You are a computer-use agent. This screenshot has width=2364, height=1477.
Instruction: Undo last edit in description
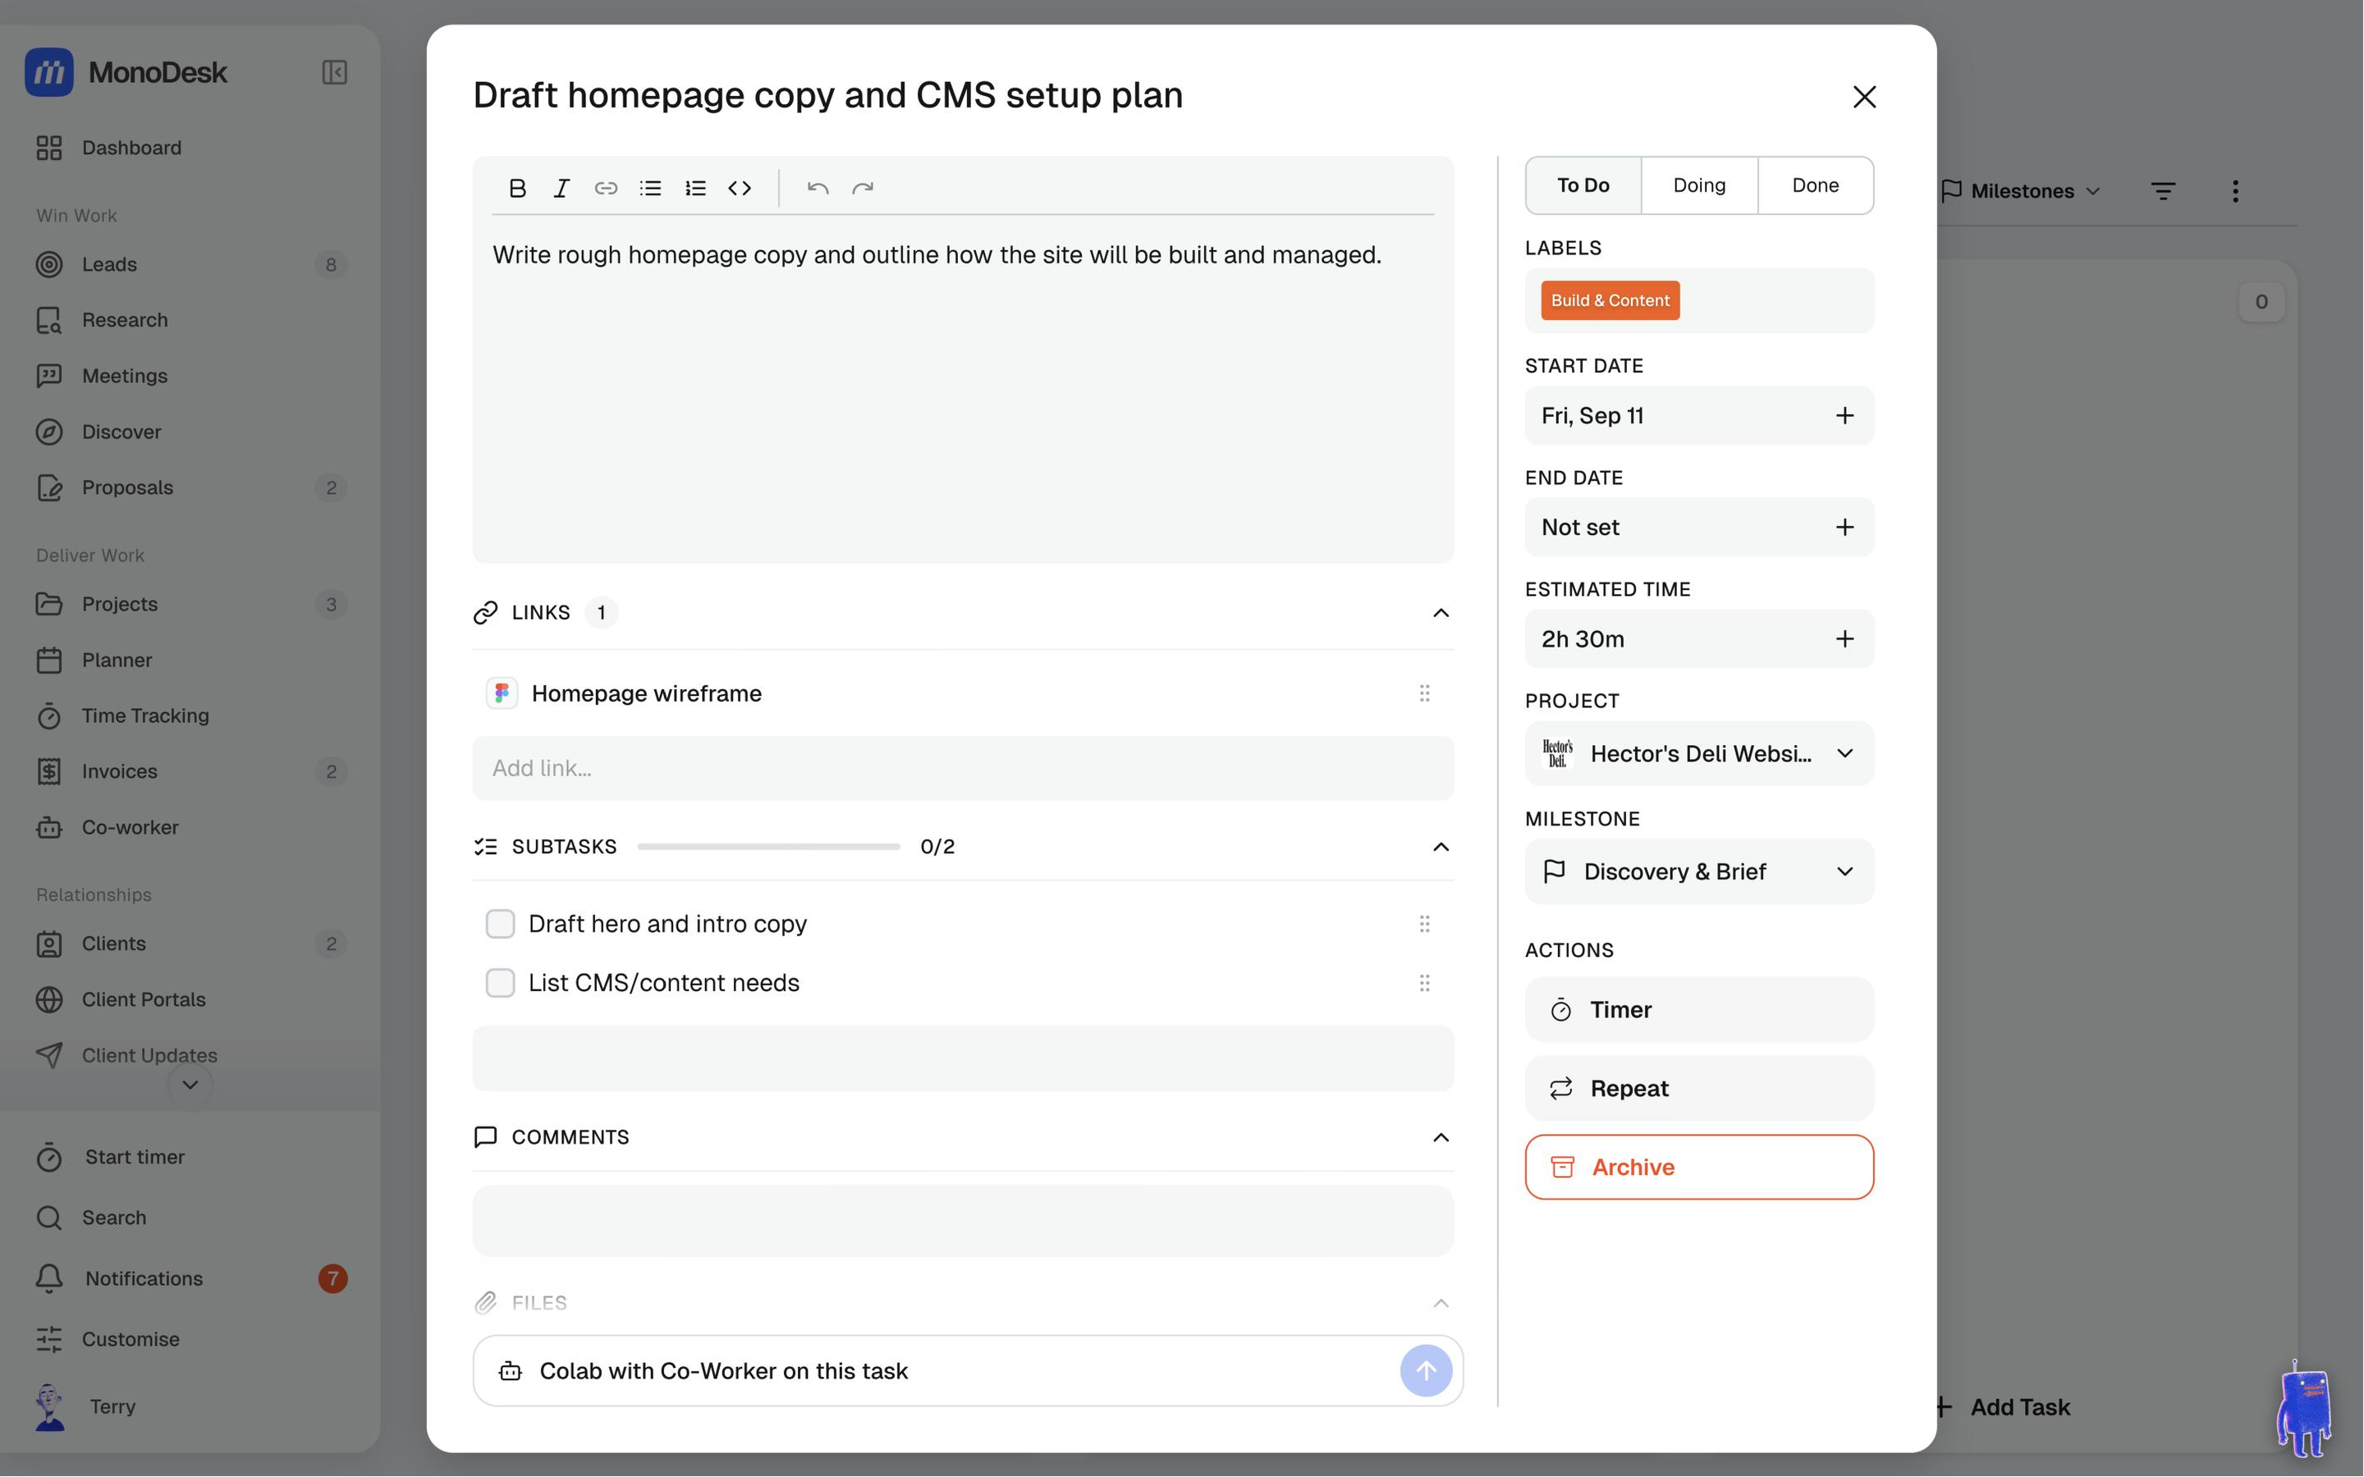(x=818, y=188)
